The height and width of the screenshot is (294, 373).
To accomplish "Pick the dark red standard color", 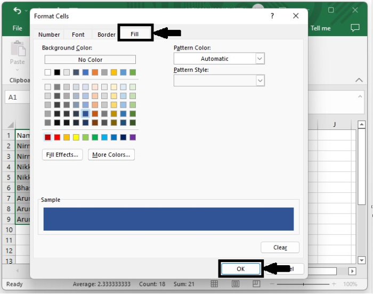I will [x=47, y=137].
